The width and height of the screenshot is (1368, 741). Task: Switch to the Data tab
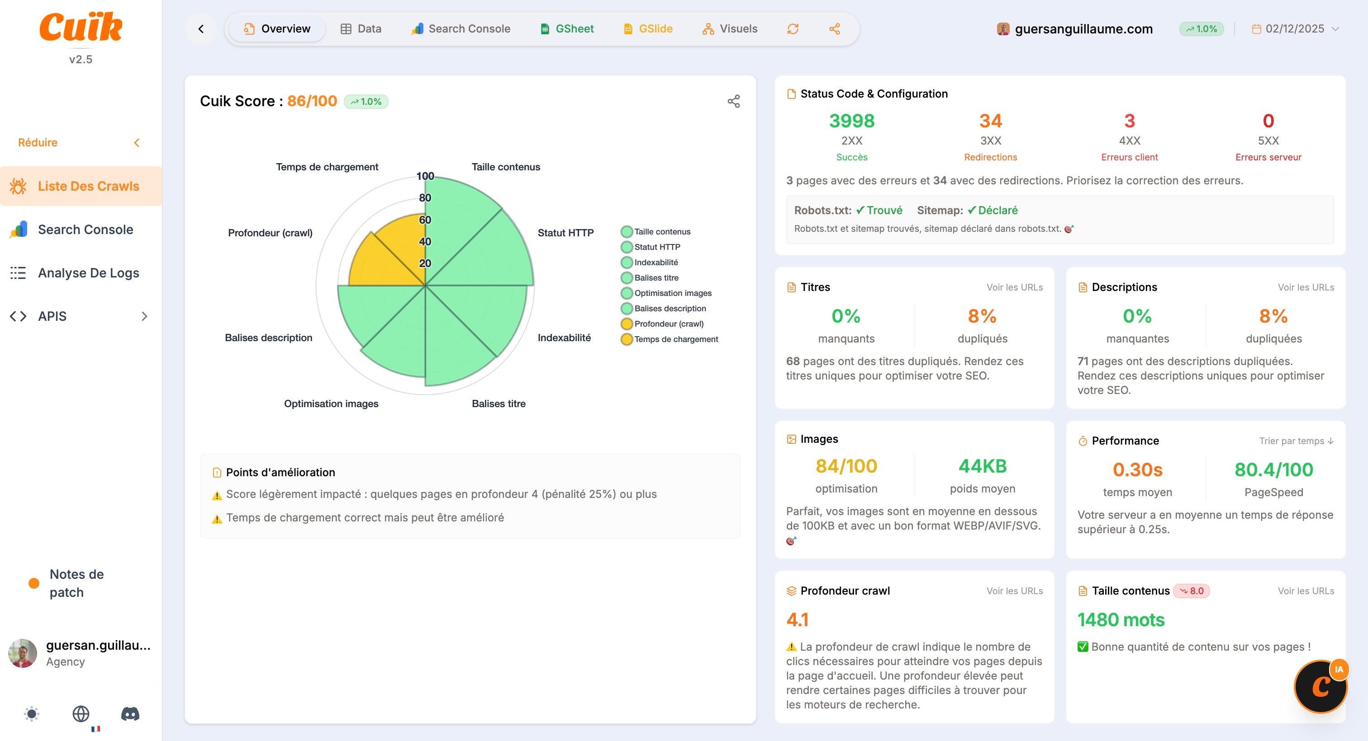point(361,28)
